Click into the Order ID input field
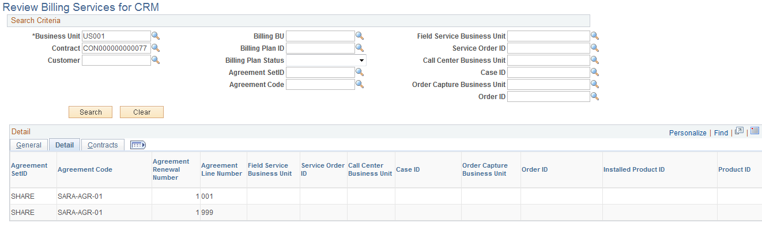The image size is (762, 227). pyautogui.click(x=549, y=97)
